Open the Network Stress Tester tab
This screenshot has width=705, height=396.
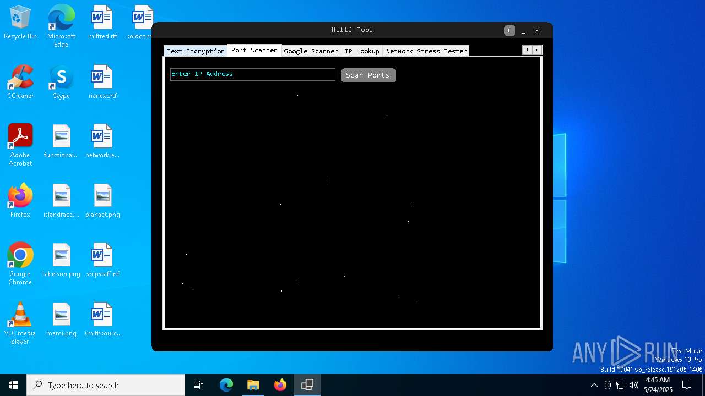point(426,51)
